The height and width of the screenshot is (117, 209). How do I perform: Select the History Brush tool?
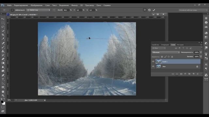tap(3, 55)
